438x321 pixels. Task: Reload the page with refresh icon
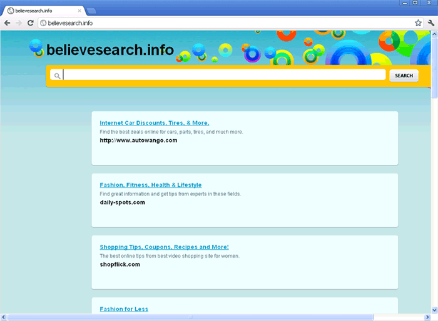31,22
